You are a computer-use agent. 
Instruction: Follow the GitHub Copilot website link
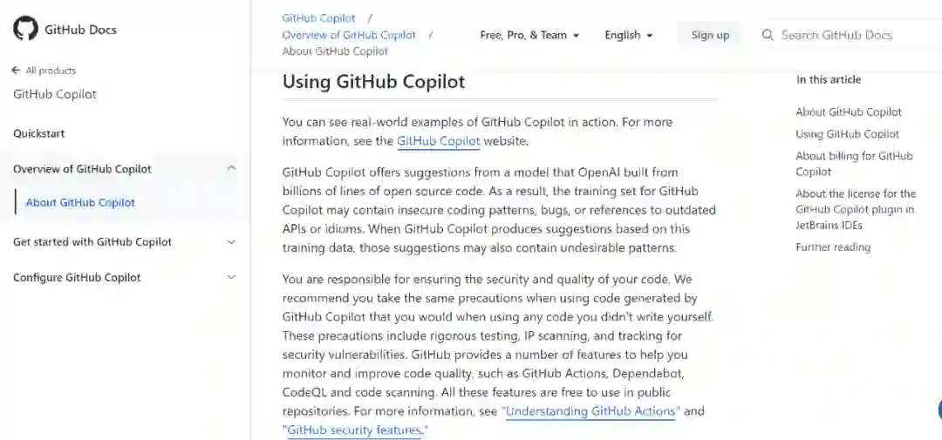click(438, 141)
